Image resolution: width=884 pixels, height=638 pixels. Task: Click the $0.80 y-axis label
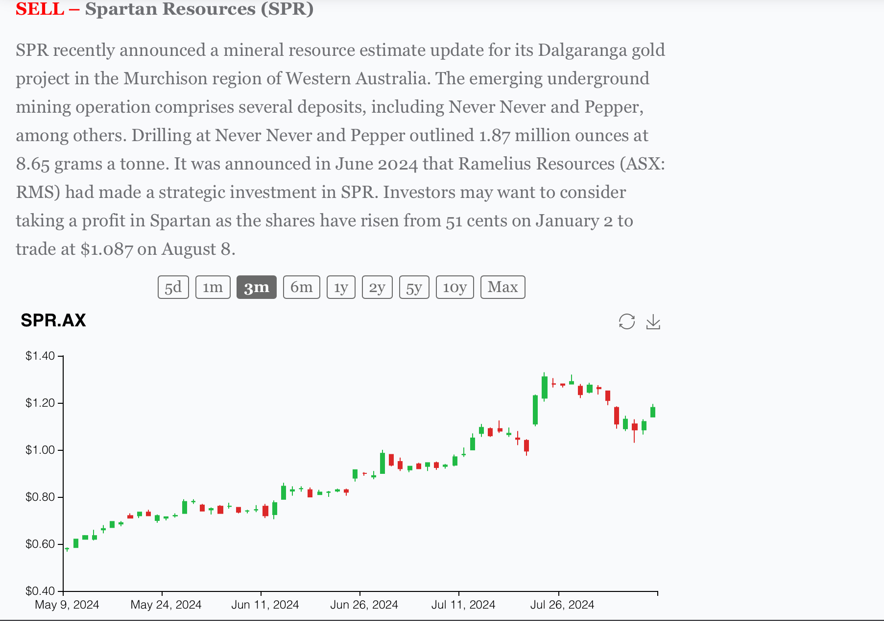(x=40, y=497)
